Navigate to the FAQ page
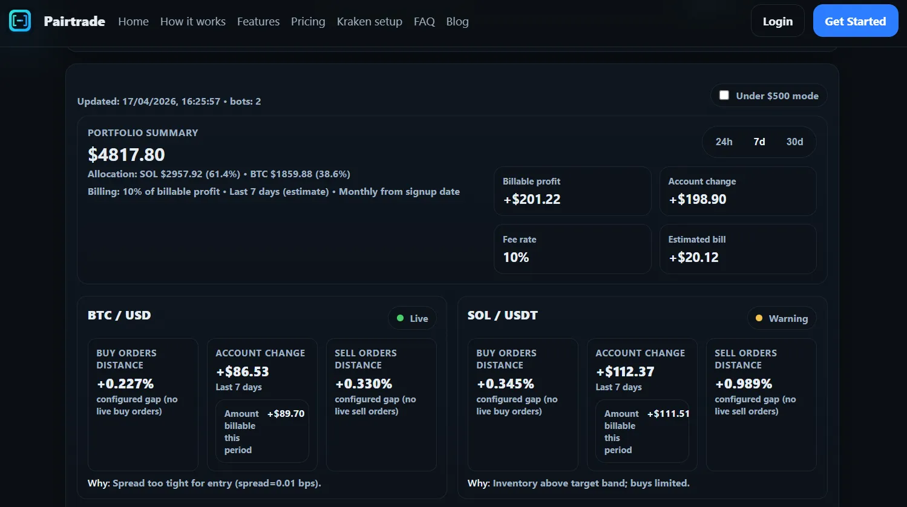This screenshot has height=507, width=907. (424, 21)
